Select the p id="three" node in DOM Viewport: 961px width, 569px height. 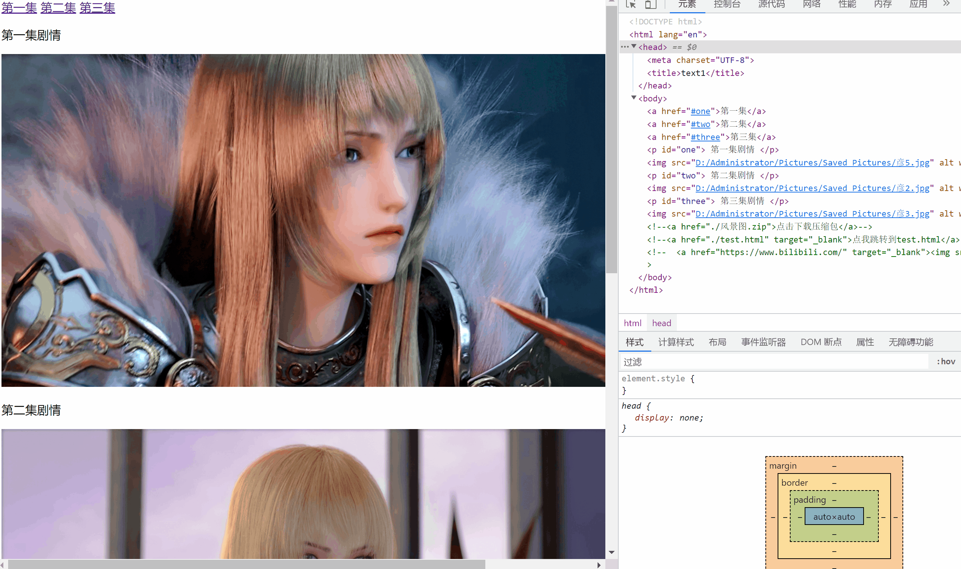pos(718,201)
